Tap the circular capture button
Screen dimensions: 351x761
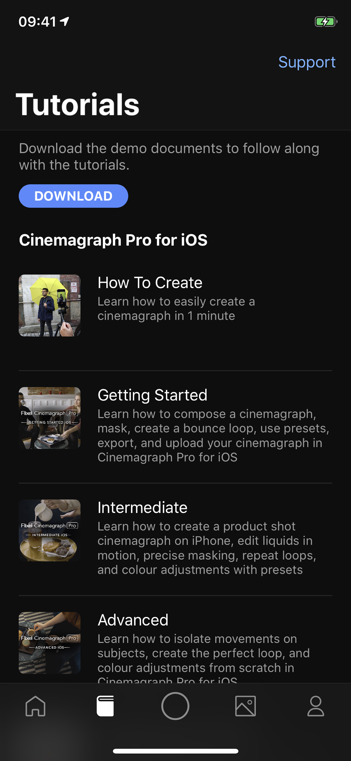point(175,706)
